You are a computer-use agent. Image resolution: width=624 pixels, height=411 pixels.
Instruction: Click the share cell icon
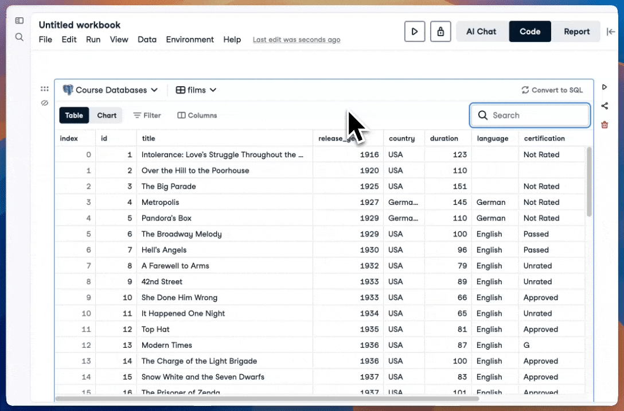point(604,106)
